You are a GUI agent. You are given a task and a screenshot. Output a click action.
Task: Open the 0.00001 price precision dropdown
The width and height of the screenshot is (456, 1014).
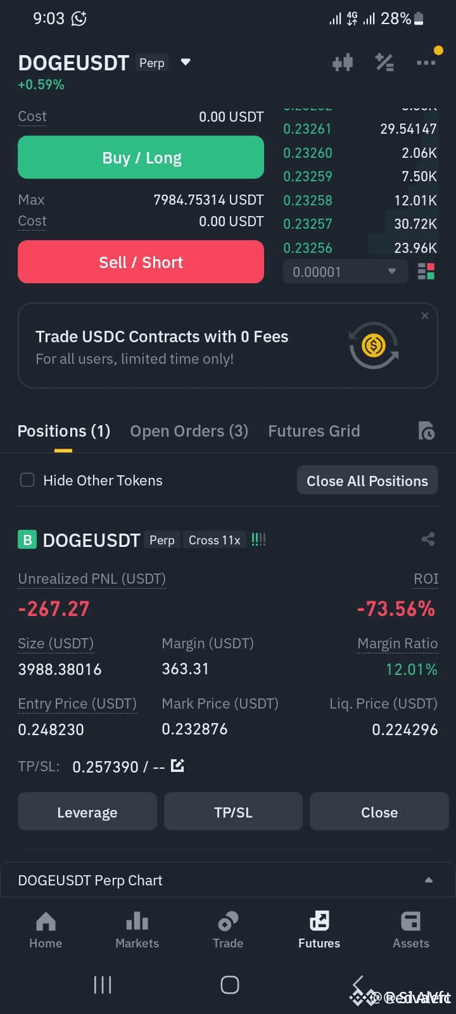point(345,272)
